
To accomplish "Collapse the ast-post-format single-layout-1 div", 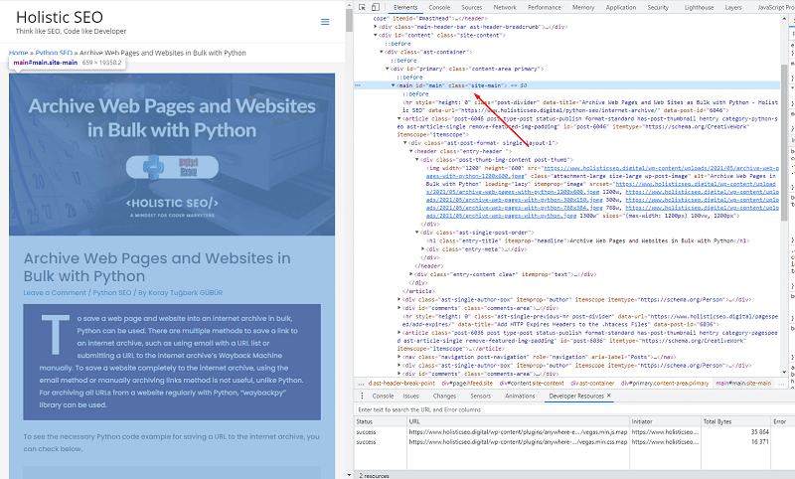I will [404, 143].
